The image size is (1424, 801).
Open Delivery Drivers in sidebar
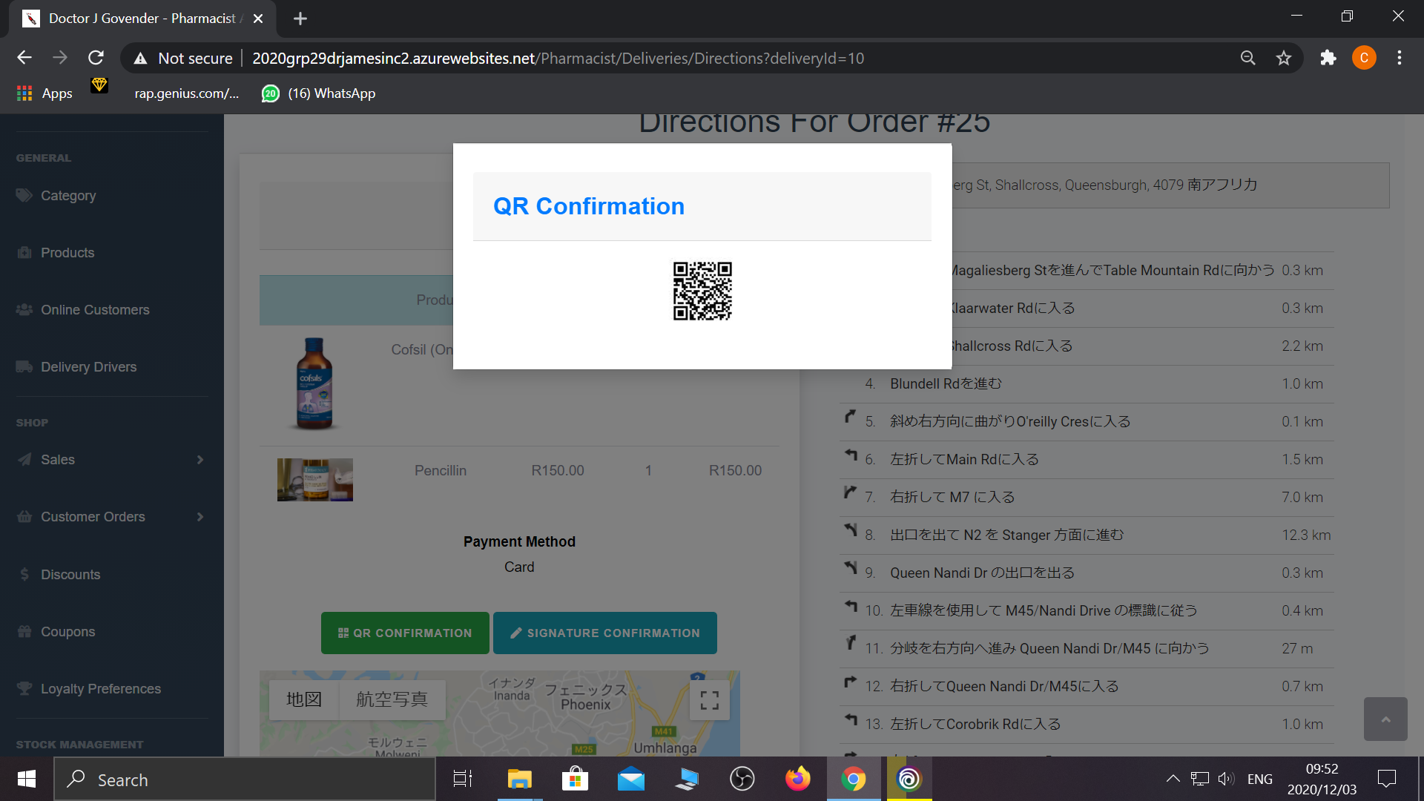pos(88,367)
